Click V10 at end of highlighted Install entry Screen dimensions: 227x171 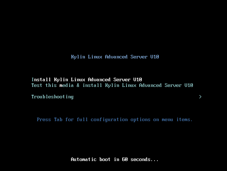pos(138,79)
